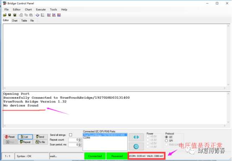232x161 pixels.
Task: Select the SPI protocol radio button
Action: [166, 141]
